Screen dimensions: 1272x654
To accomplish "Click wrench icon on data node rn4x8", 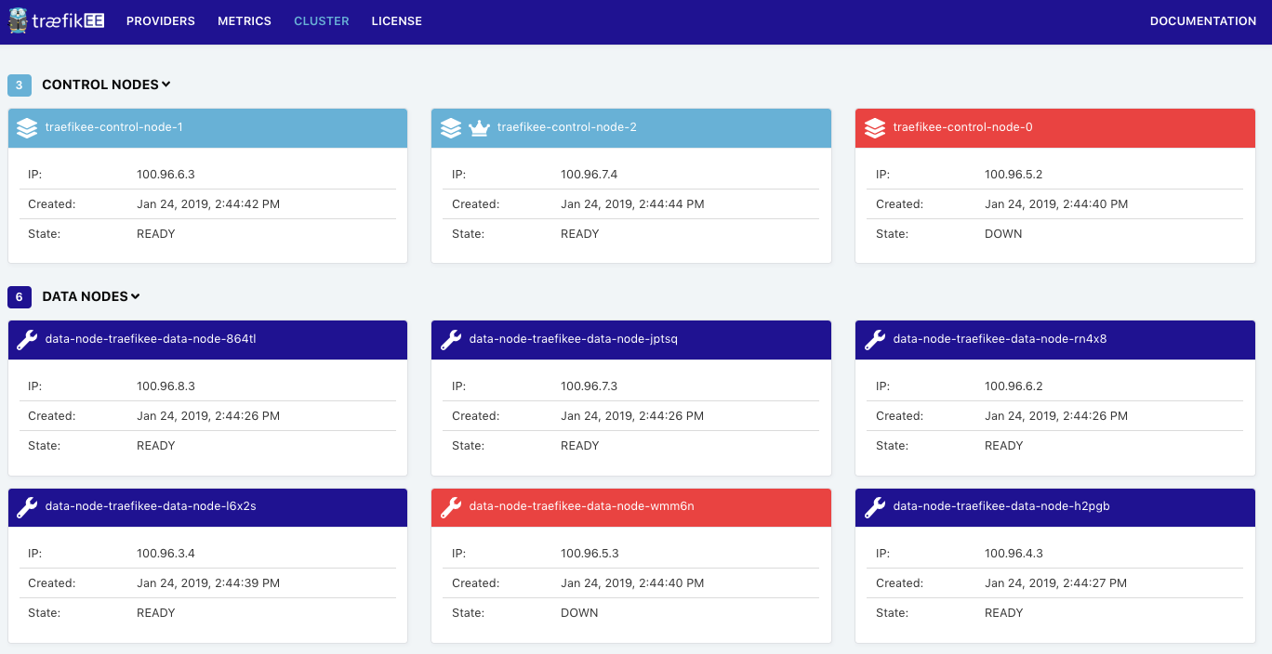I will click(875, 339).
